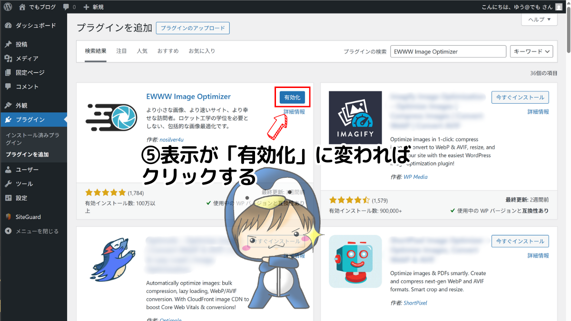This screenshot has height=321, width=571.
Task: Click the page icon beside 固定ページ
Action: click(8, 73)
